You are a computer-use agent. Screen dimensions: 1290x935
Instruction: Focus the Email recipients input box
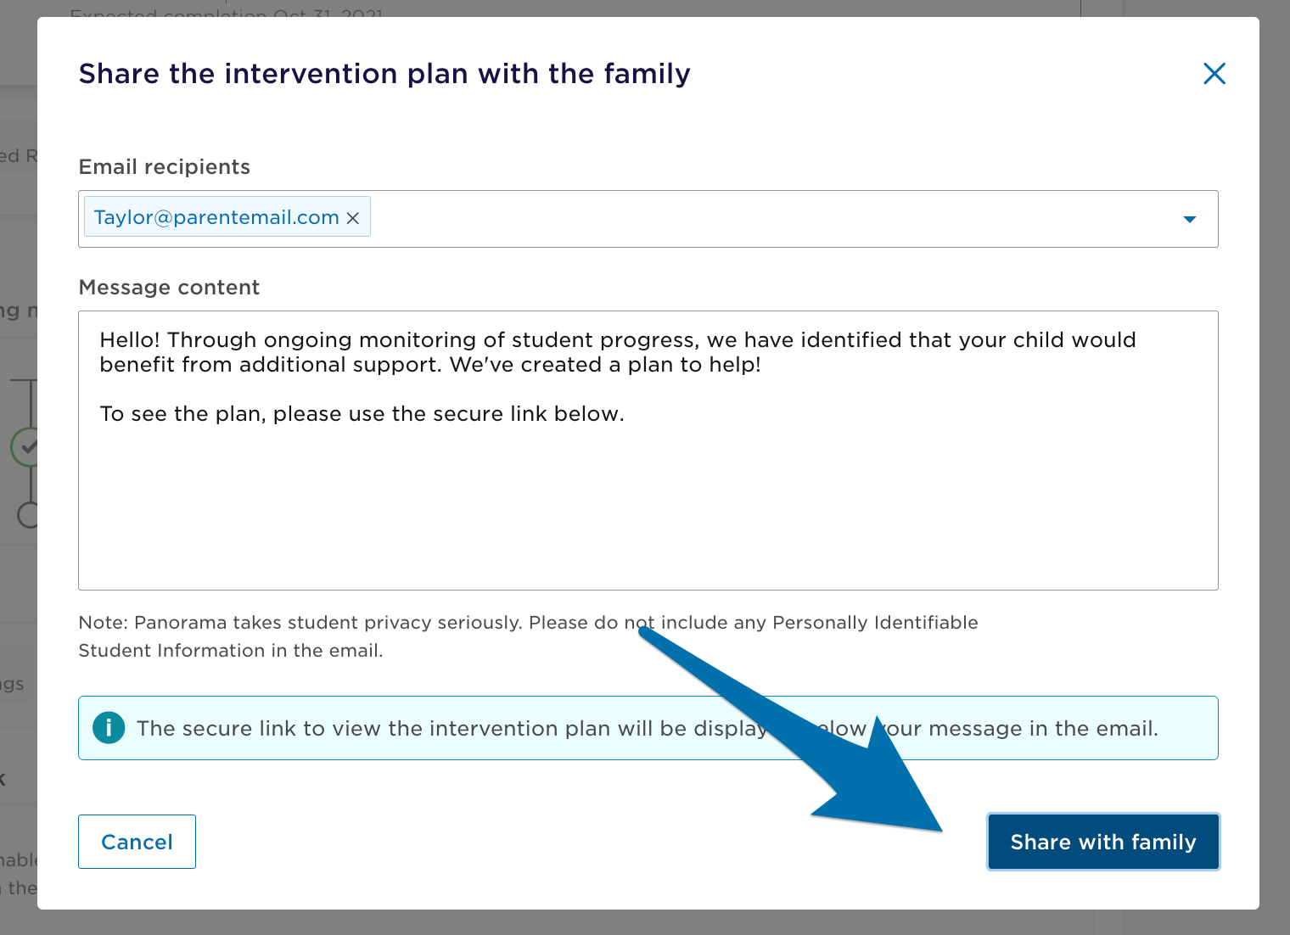(x=764, y=219)
